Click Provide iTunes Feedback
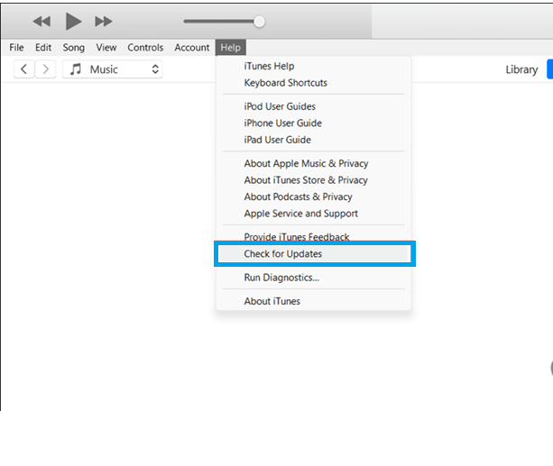The height and width of the screenshot is (466, 553). tap(296, 237)
